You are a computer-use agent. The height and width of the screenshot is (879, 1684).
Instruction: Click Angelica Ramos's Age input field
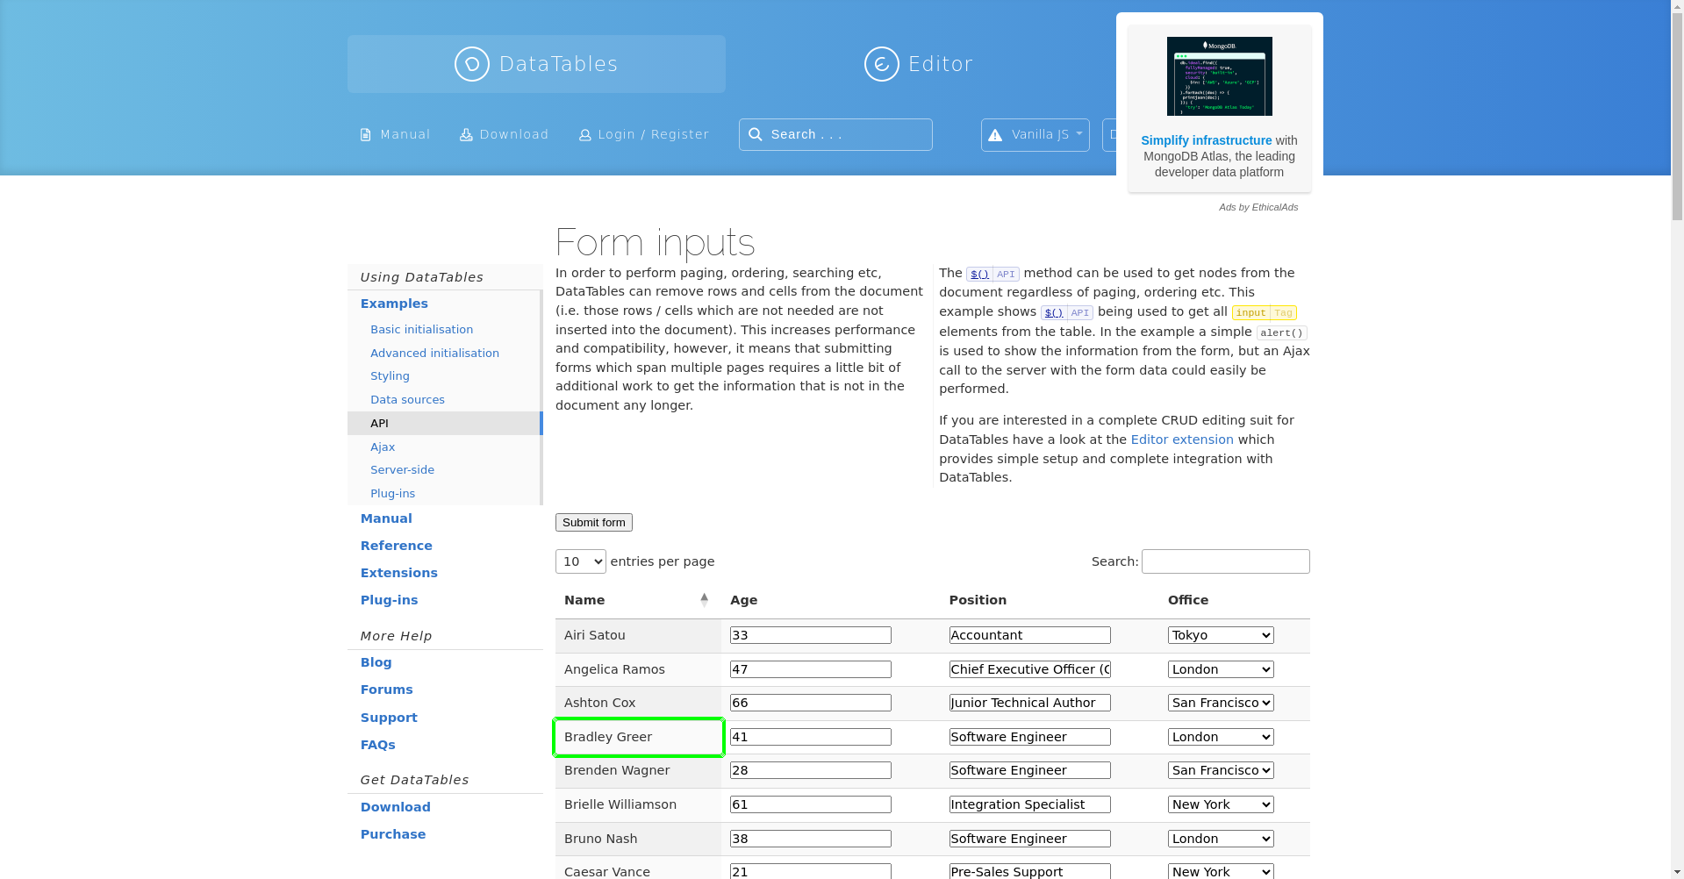click(810, 669)
